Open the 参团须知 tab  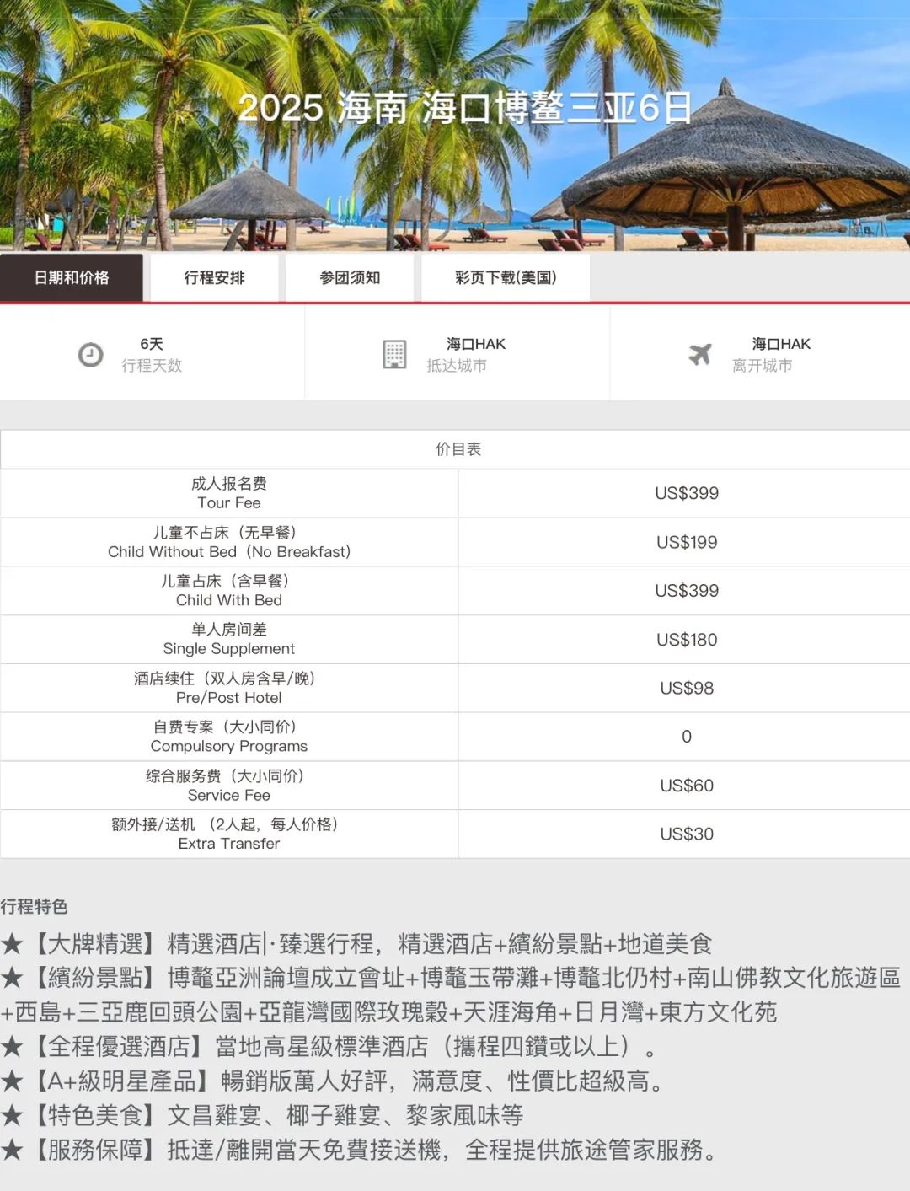(350, 277)
